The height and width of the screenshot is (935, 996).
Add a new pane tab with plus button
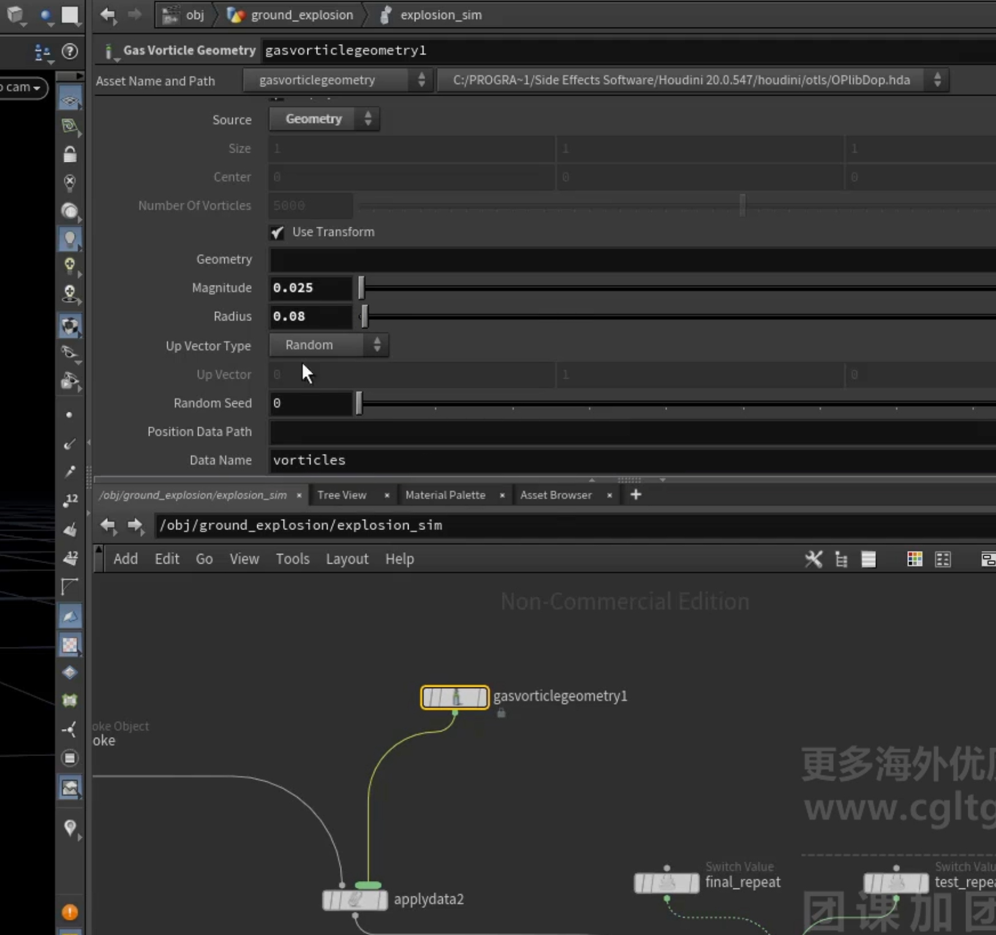(636, 494)
